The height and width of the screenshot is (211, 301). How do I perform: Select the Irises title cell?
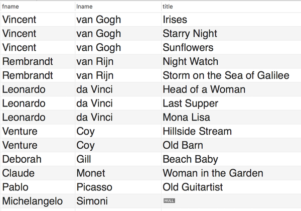click(x=175, y=20)
